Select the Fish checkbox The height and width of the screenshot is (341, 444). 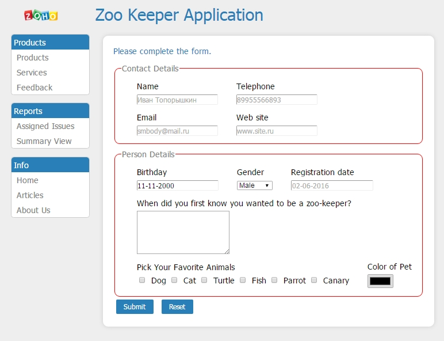(243, 281)
